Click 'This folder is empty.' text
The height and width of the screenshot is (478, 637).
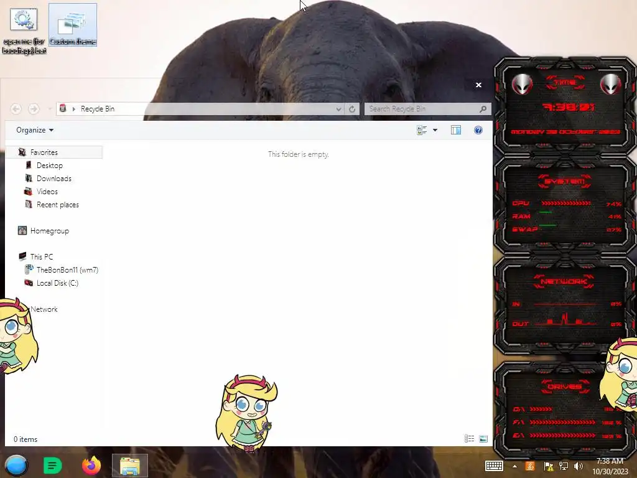click(x=299, y=154)
